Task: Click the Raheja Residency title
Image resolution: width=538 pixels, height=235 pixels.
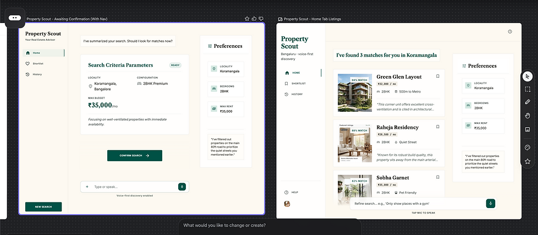Action: pyautogui.click(x=398, y=127)
